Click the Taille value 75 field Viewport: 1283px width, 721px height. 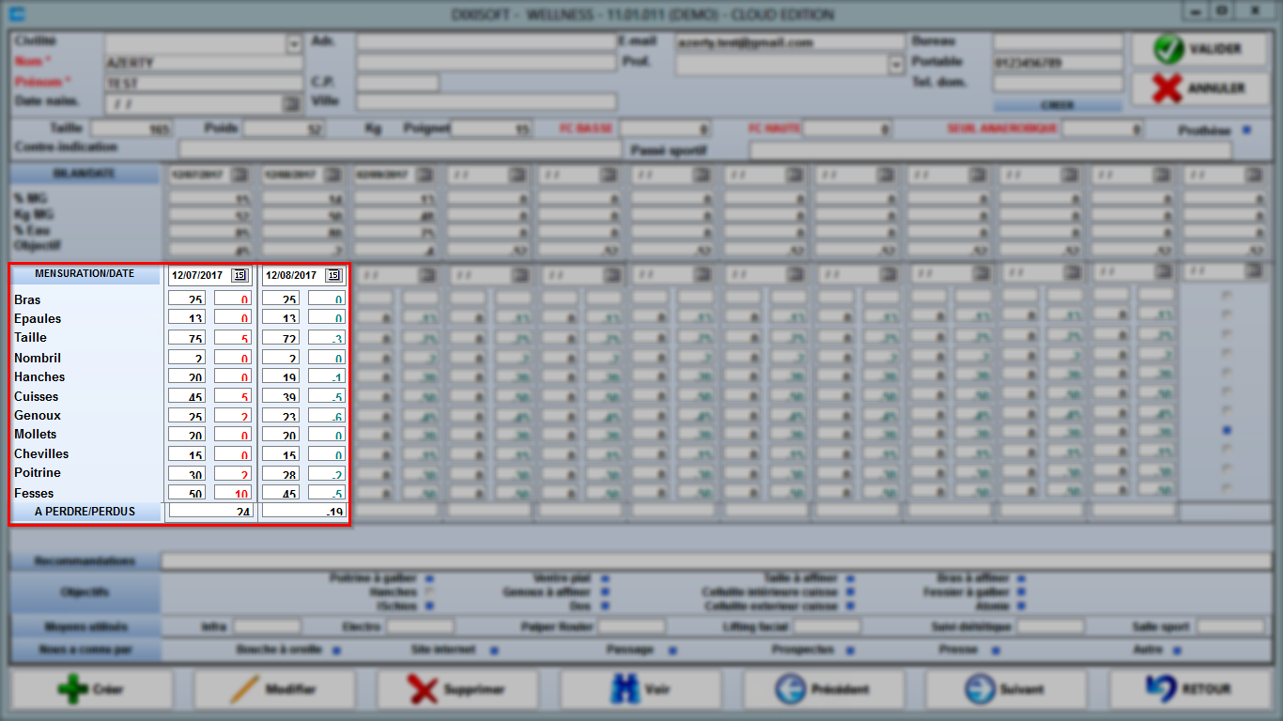coord(187,337)
